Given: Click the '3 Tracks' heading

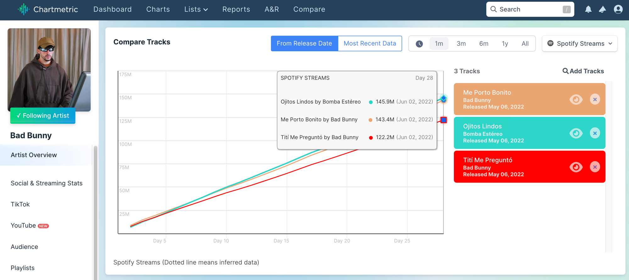Looking at the screenshot, I should 467,71.
